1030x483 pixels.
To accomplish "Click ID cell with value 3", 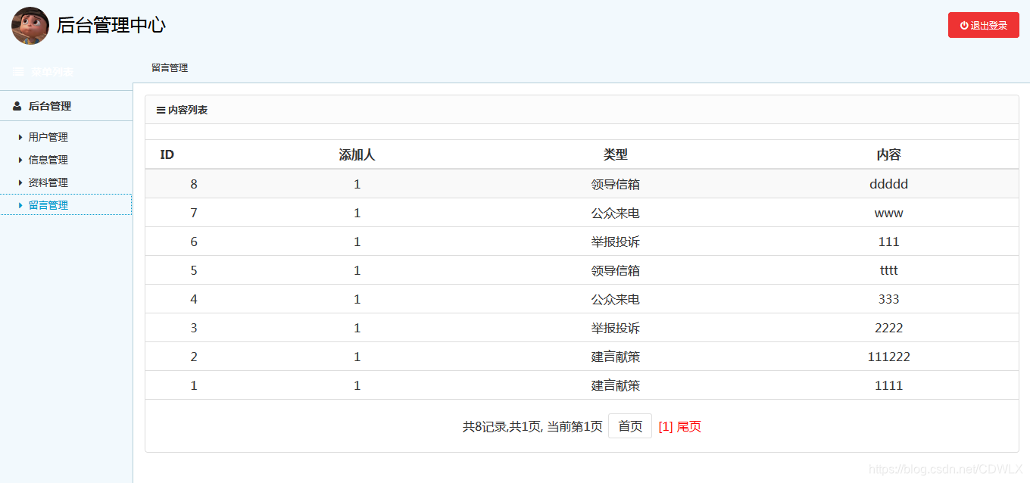I will (194, 328).
